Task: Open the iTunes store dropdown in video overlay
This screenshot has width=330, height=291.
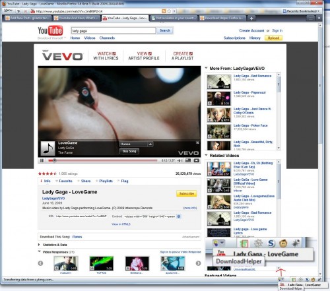Action: [150, 145]
